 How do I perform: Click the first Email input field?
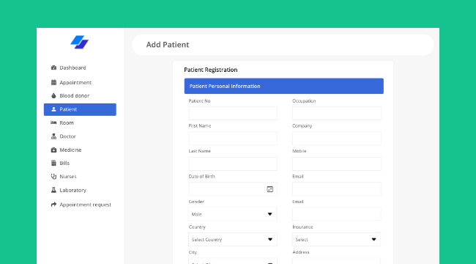pyautogui.click(x=337, y=189)
